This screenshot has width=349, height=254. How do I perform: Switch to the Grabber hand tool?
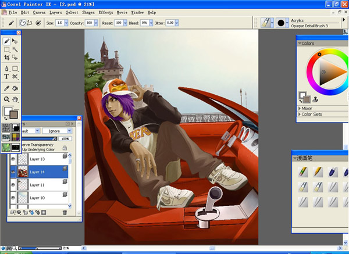click(15, 99)
